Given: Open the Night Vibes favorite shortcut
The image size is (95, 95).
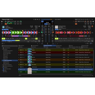Looking at the screenshot, I should coord(59,45).
